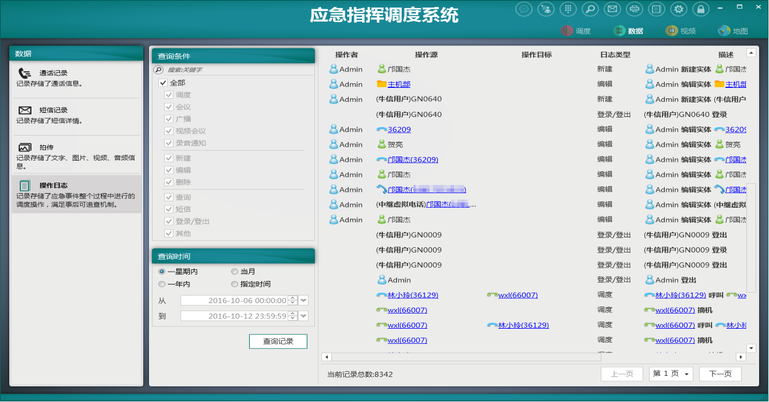Open the 从 start date dropdown arrow
769x402 pixels.
point(303,301)
